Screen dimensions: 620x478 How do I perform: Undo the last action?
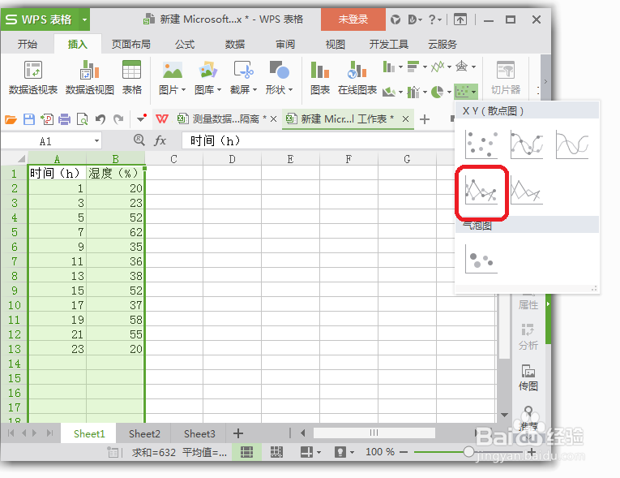coord(100,119)
